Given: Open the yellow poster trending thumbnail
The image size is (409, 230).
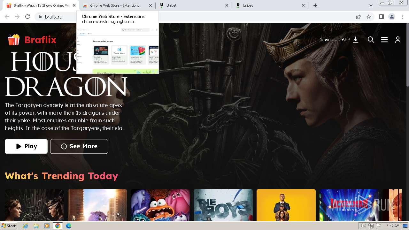Looking at the screenshot, I should tap(286, 205).
